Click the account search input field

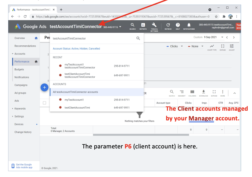coord(93,39)
